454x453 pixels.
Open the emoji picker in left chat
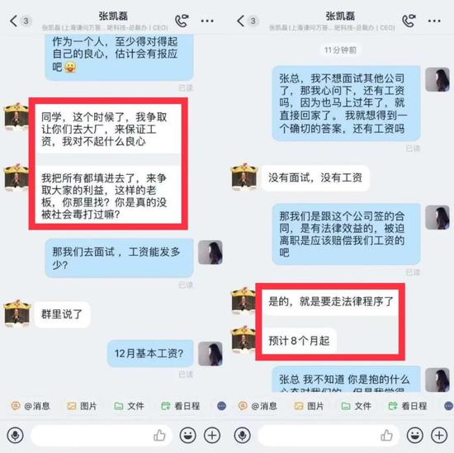pyautogui.click(x=187, y=435)
